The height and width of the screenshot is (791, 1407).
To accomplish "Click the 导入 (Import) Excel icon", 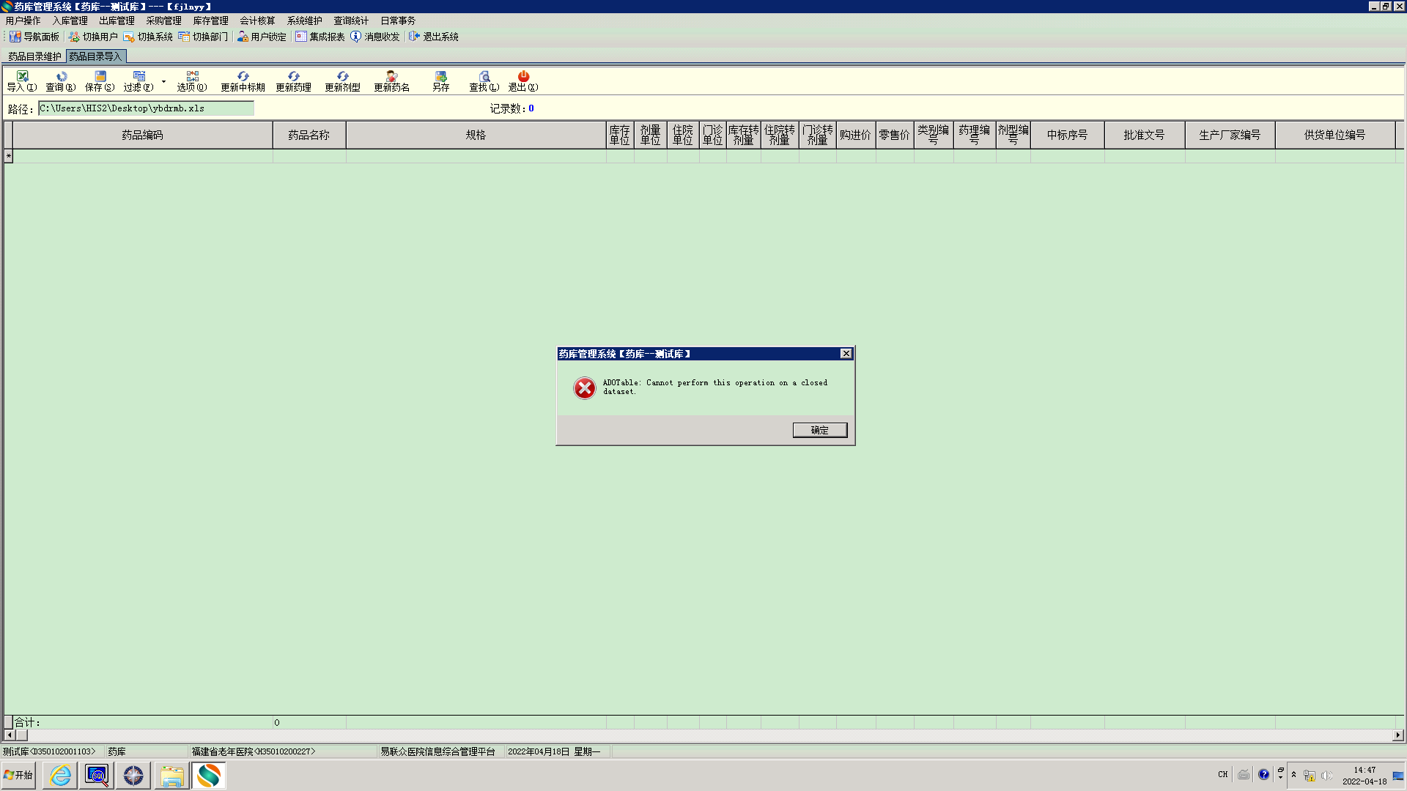I will pyautogui.click(x=22, y=77).
